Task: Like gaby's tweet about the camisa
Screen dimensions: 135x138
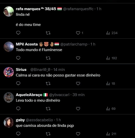Action: point(78,134)
